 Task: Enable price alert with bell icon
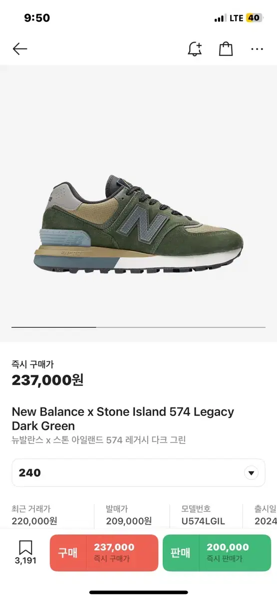click(195, 48)
